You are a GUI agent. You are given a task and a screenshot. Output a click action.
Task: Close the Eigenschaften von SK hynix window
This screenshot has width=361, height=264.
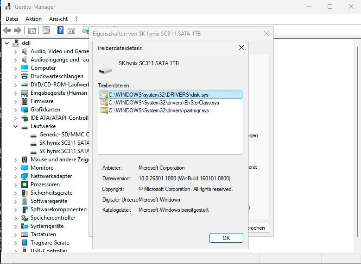point(266,34)
